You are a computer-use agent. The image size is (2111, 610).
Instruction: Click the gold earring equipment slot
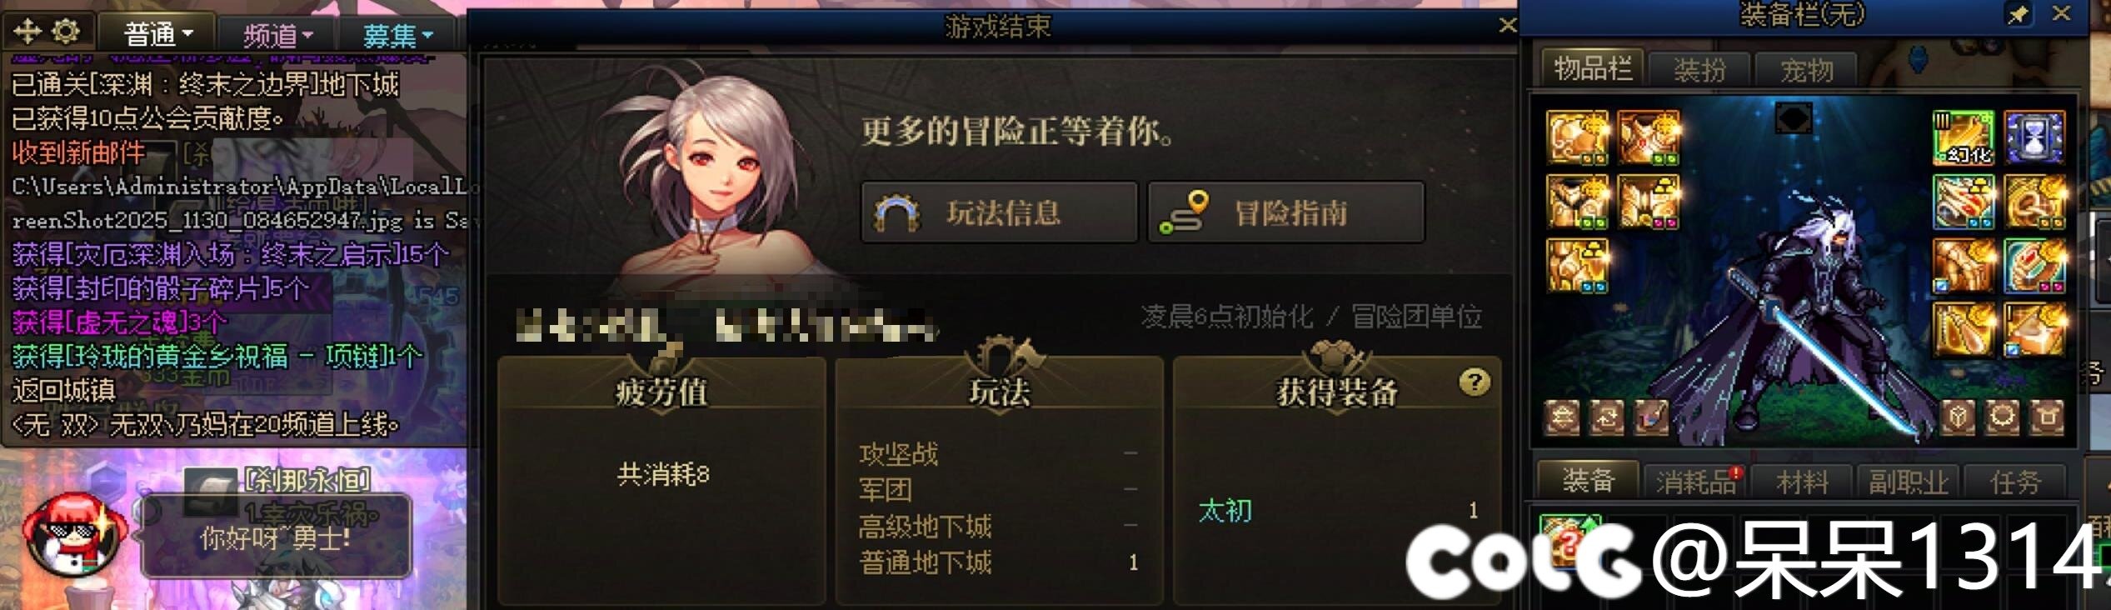click(x=1963, y=330)
